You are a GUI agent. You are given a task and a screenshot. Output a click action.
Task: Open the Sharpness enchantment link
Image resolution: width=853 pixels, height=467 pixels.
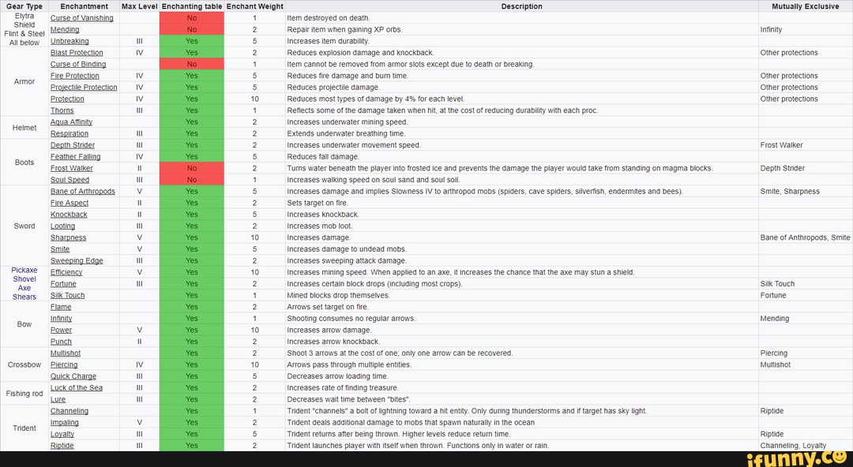[x=68, y=237]
